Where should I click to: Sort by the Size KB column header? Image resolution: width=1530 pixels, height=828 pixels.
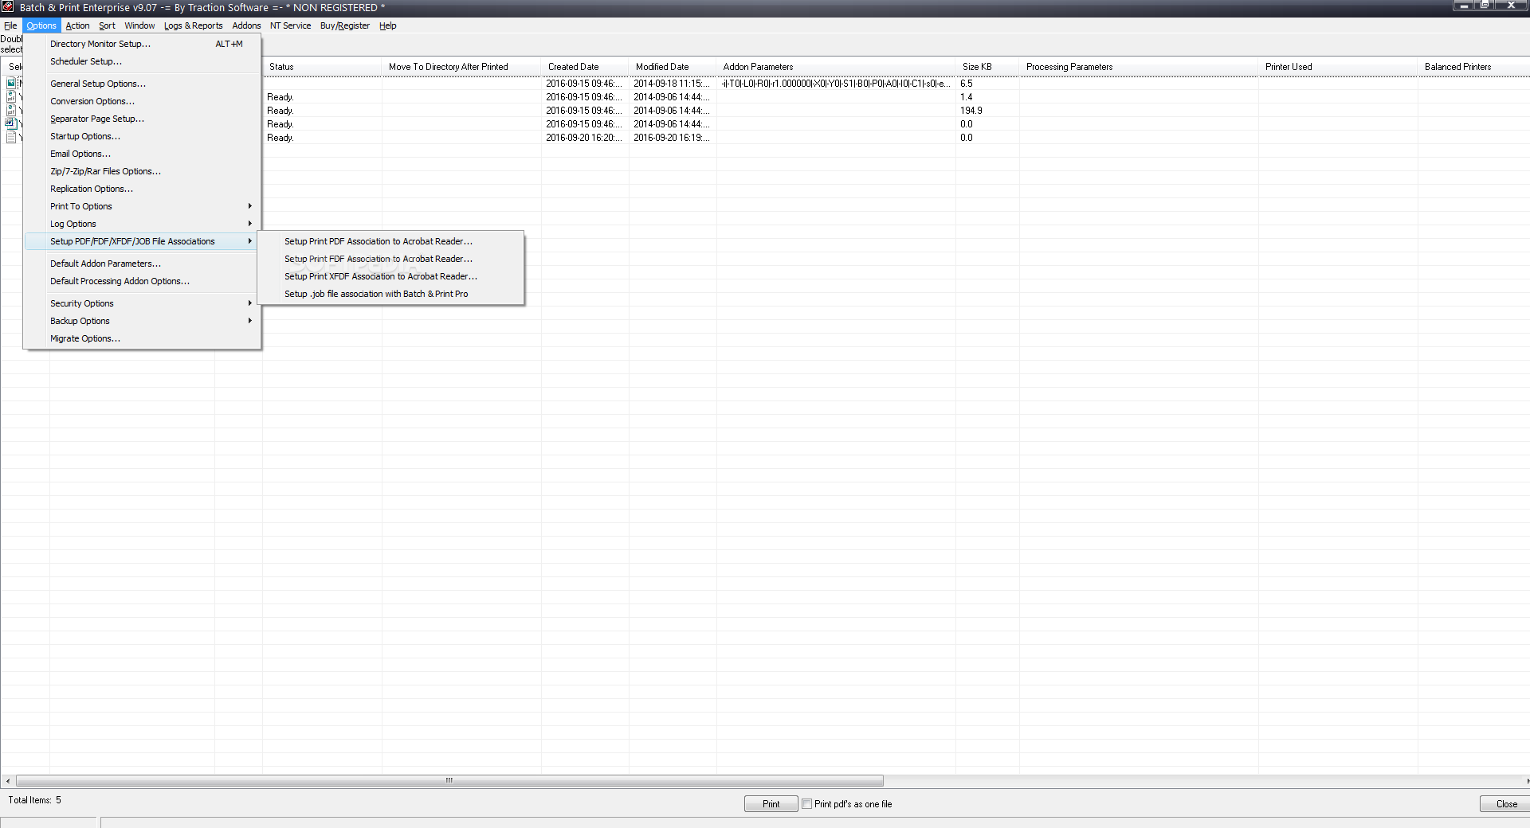point(987,67)
